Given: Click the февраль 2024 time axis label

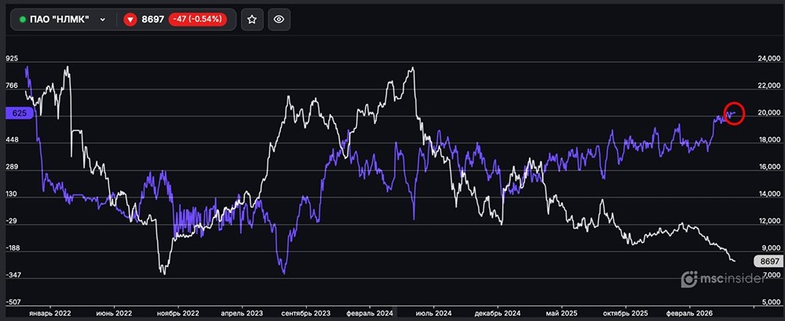Looking at the screenshot, I should pos(369,312).
